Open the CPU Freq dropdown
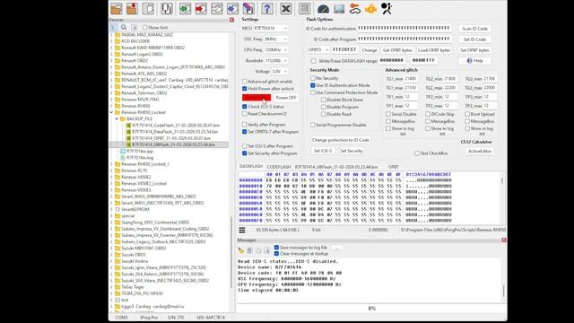Screen dimensions: 574x323 point(276,50)
